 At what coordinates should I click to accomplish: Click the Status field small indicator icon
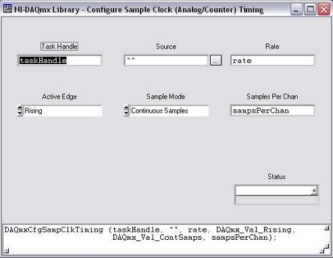tap(314, 191)
